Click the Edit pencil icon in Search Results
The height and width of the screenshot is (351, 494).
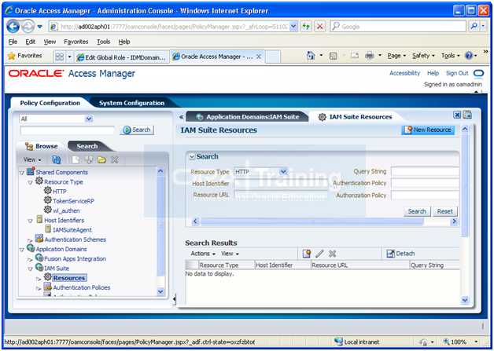pos(319,254)
